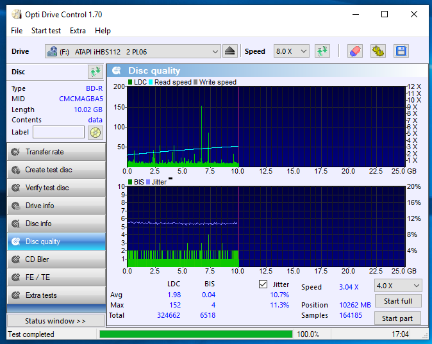This screenshot has width=432, height=344.
Task: Click the Position value 10262 MB
Action: [x=355, y=305]
